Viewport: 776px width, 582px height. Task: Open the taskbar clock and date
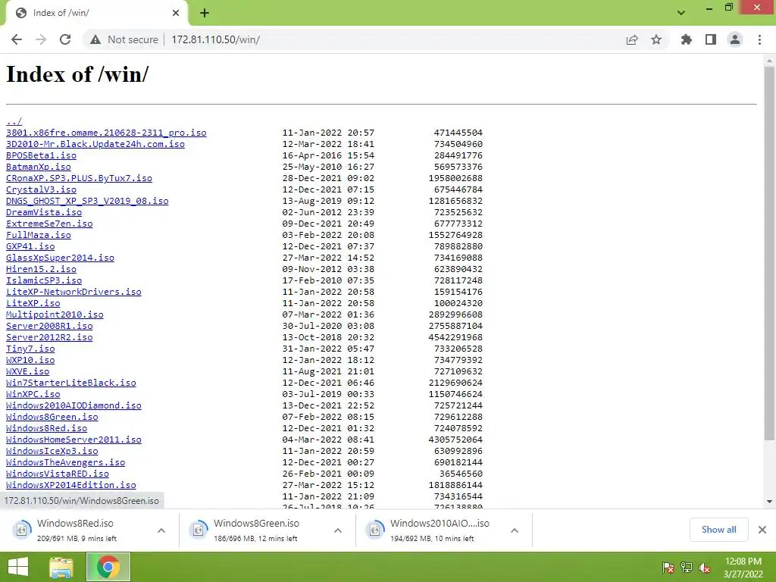pos(743,568)
